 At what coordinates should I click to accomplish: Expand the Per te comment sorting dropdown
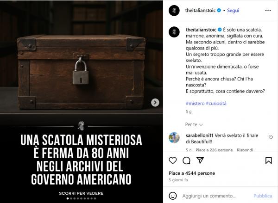coord(194,124)
